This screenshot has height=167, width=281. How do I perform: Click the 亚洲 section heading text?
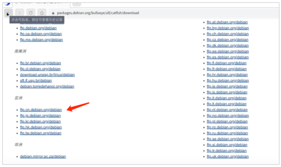[x=18, y=98]
